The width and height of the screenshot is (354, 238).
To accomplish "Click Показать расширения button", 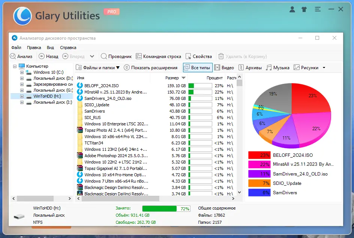I will [x=151, y=68].
